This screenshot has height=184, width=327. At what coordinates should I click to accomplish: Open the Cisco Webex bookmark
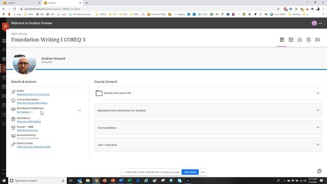coord(278,14)
